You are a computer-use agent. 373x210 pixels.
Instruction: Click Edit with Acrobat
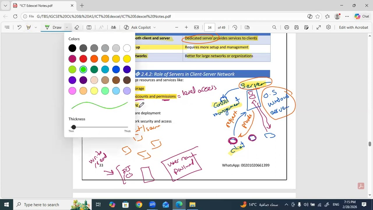353,27
